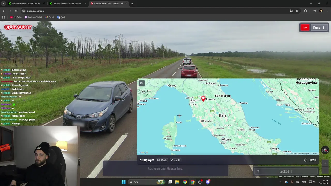Image resolution: width=331 pixels, height=186 pixels.
Task: Open the YouTube bookmark
Action: 16,17
